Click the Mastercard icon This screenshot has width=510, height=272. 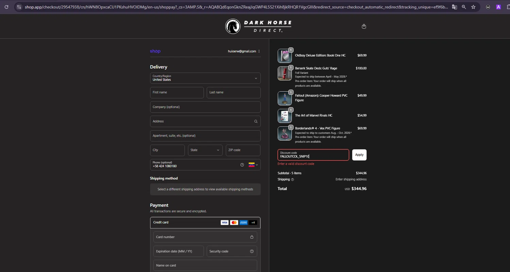click(x=234, y=222)
